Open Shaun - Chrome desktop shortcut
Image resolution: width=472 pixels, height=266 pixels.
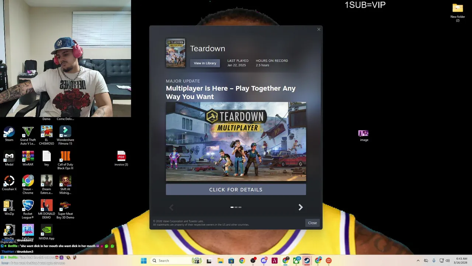28,185
